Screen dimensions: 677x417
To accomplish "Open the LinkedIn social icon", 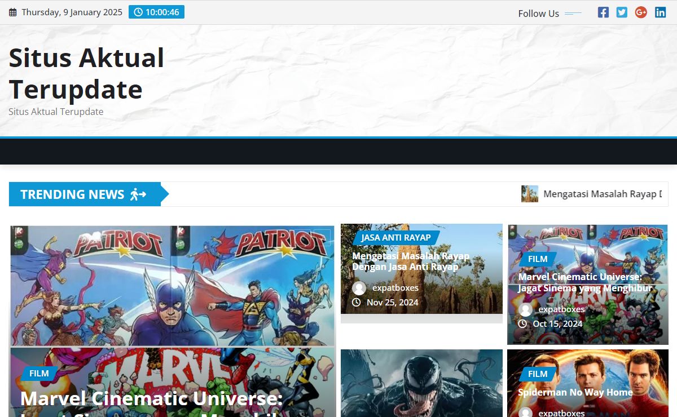I will [x=660, y=12].
